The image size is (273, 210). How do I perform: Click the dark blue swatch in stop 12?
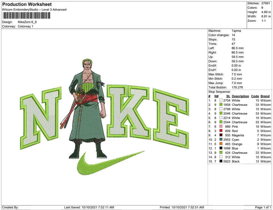[221, 148]
